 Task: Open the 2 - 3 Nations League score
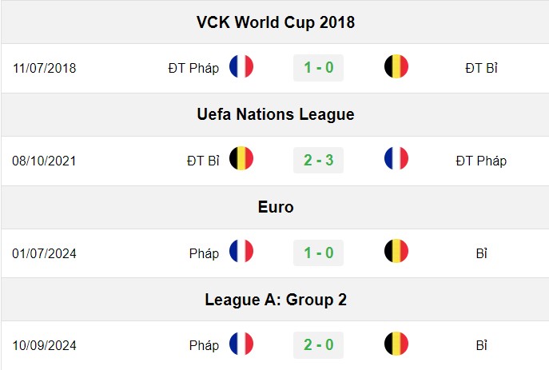coord(318,161)
